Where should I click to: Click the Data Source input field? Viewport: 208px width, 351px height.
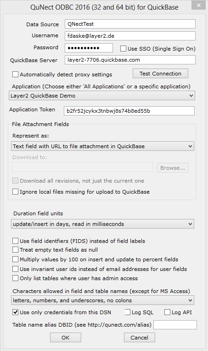[x=130, y=24]
